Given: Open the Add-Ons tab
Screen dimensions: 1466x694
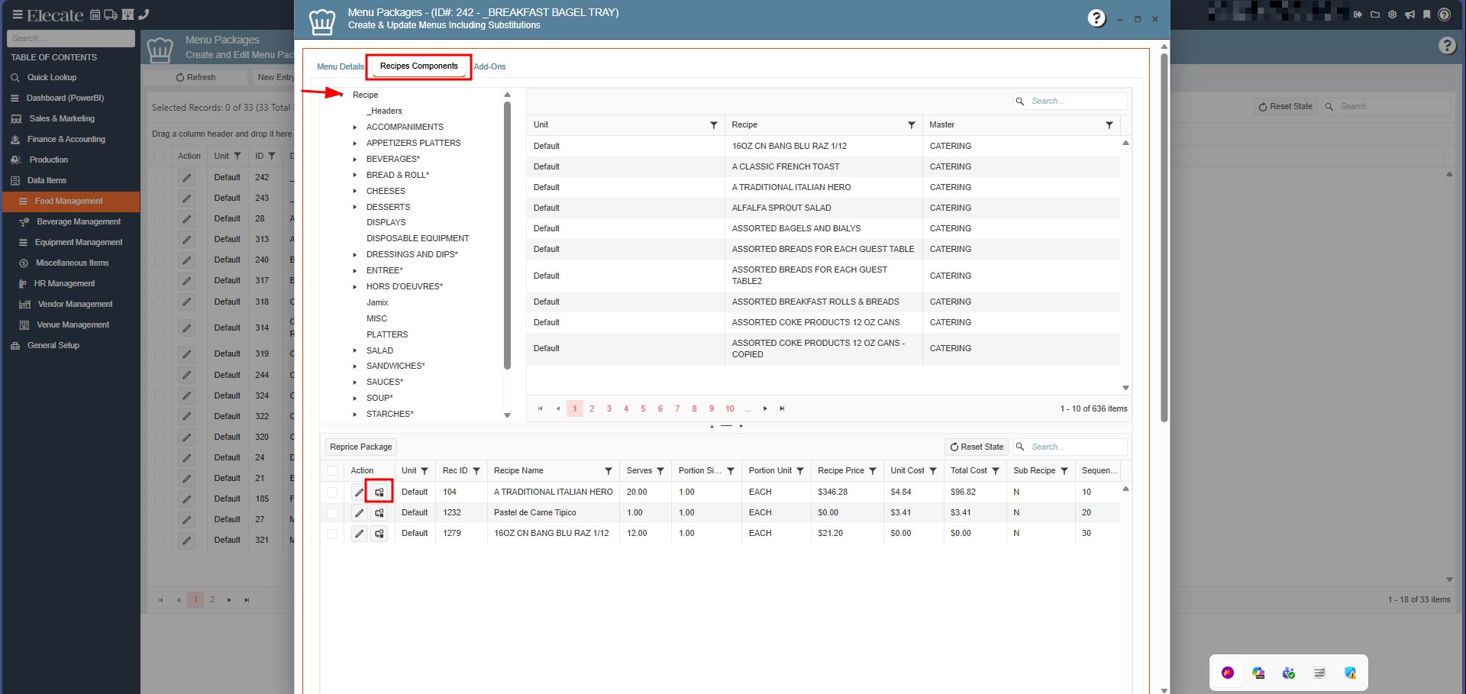Looking at the screenshot, I should click(489, 67).
